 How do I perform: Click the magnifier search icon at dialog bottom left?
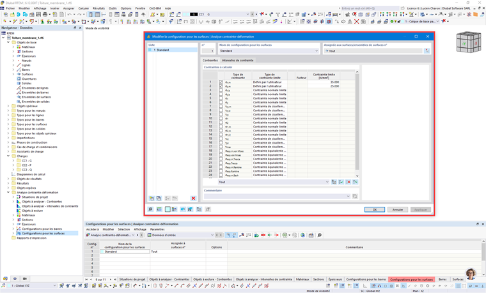151,209
